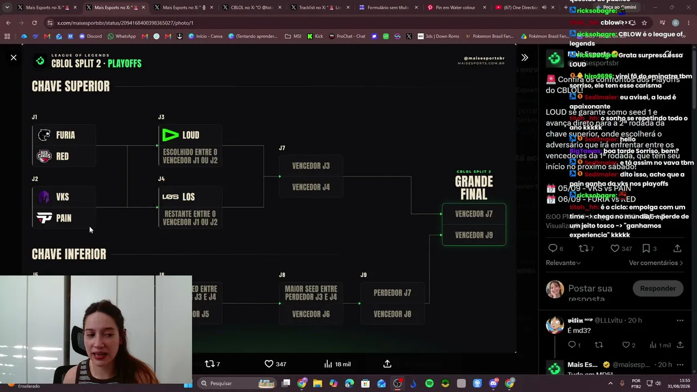Image resolution: width=697 pixels, height=392 pixels.
Task: Reload the current page
Action: (x=34, y=23)
